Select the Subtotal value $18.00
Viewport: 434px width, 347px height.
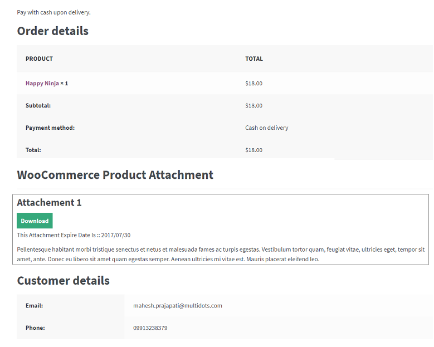point(253,105)
